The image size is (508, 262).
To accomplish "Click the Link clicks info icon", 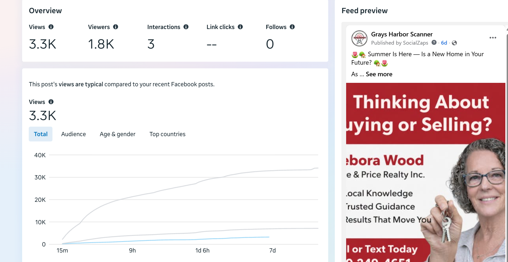I will coord(240,27).
